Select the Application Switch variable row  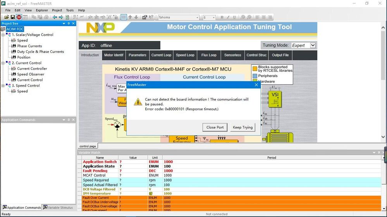[x=232, y=162]
